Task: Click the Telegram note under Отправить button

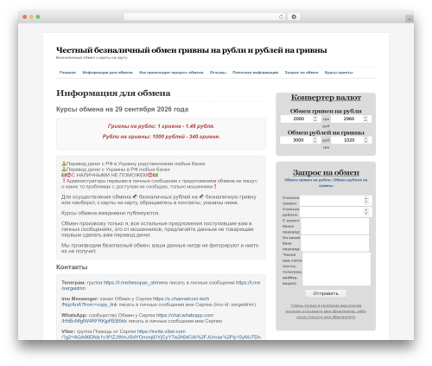Action: pos(326,311)
